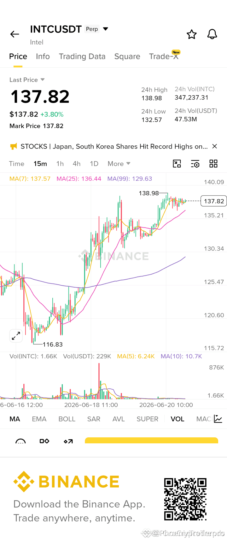227x541 pixels.
Task: Toggle the MACD sub-indicator
Action: (204, 419)
